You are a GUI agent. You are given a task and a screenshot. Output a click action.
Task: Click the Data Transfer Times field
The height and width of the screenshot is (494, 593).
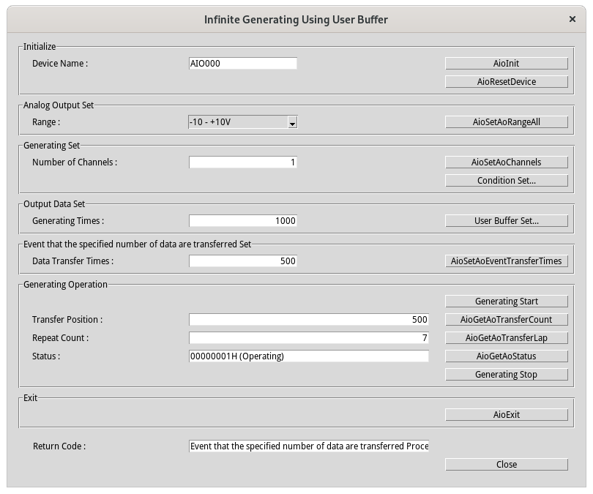tap(243, 261)
